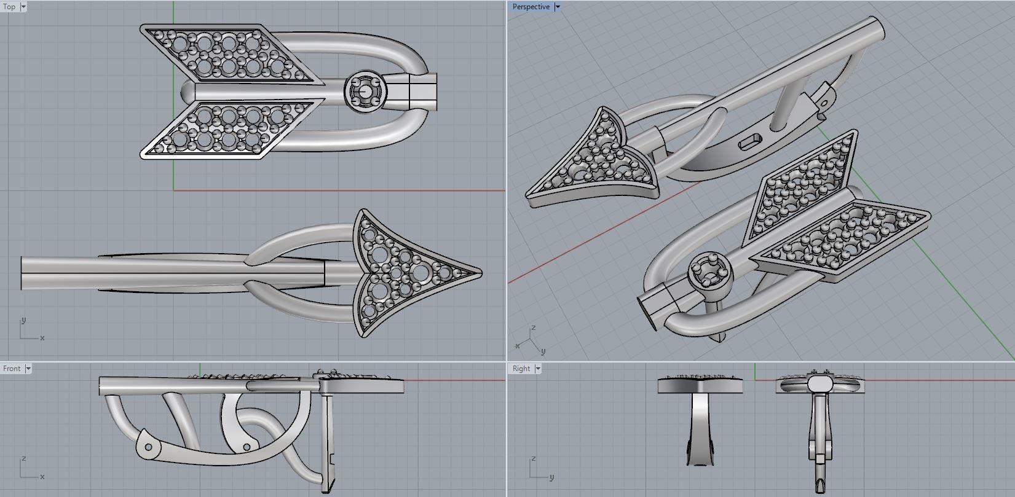Activate the Perspective viewport title
Screen dimensions: 1015x497
(531, 7)
